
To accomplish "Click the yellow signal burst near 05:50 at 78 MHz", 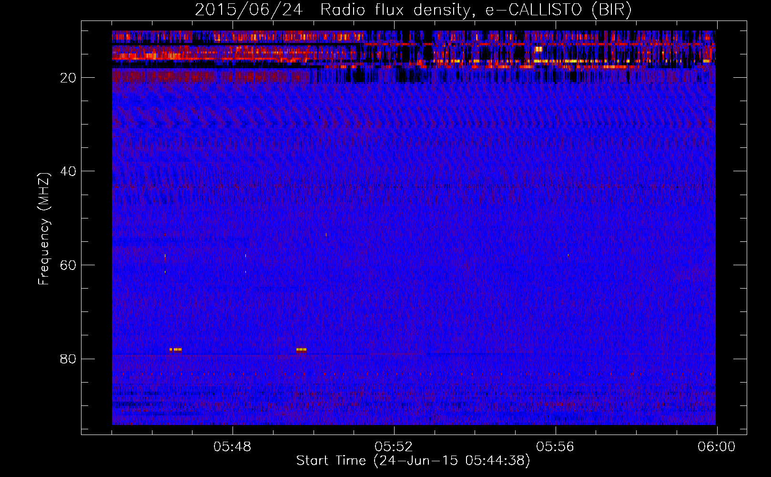I will 301,350.
